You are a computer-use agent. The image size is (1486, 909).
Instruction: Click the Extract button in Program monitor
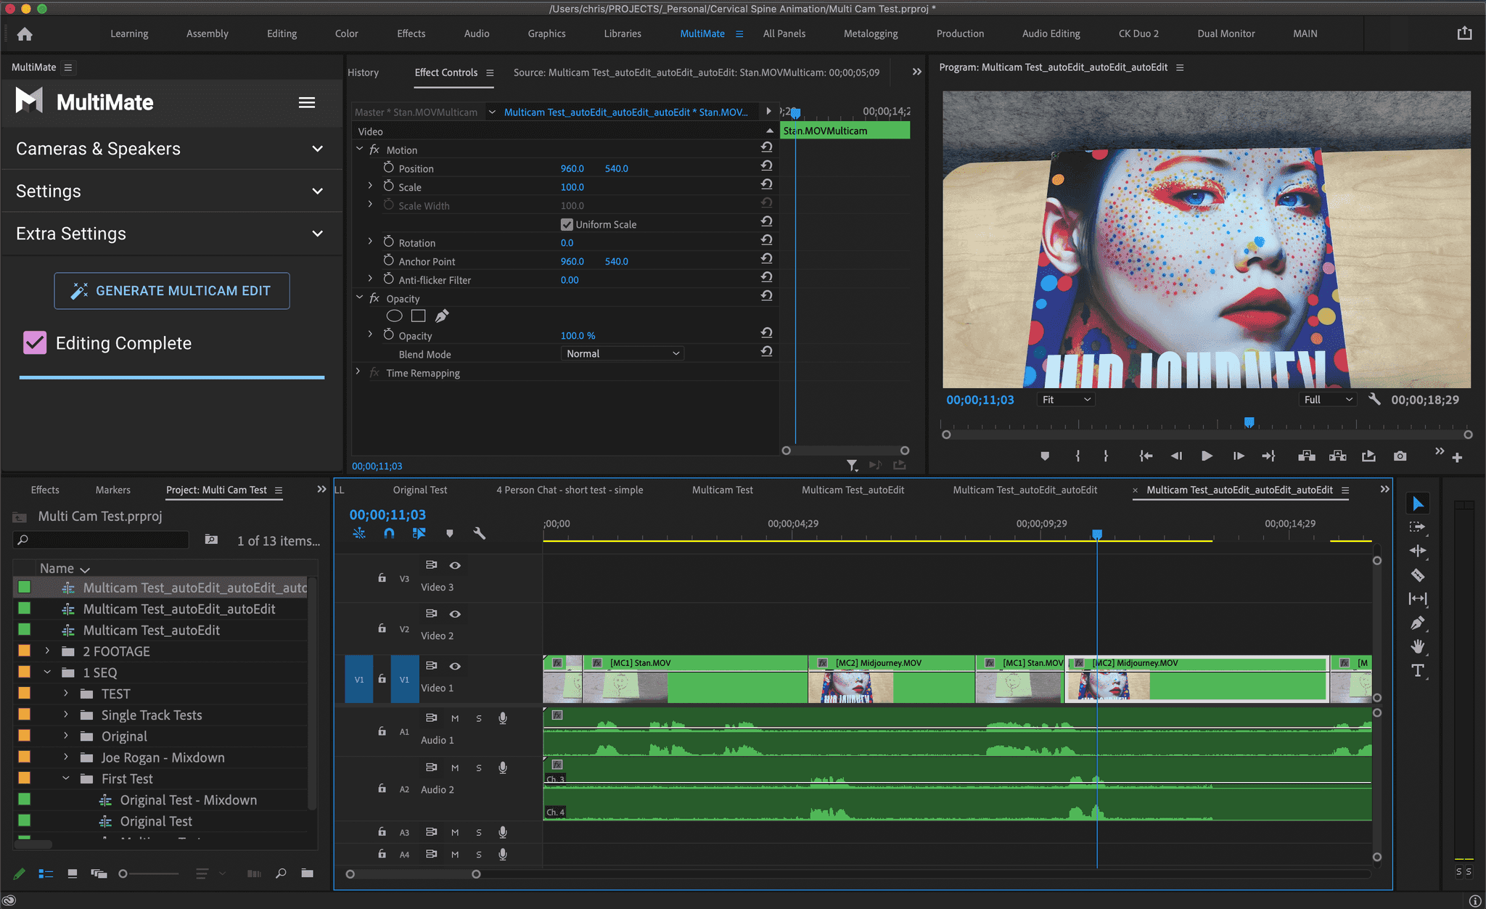[1337, 456]
